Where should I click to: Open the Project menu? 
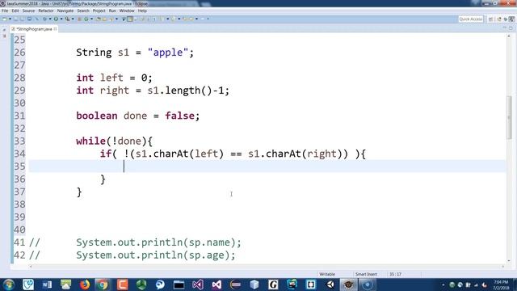(x=99, y=11)
